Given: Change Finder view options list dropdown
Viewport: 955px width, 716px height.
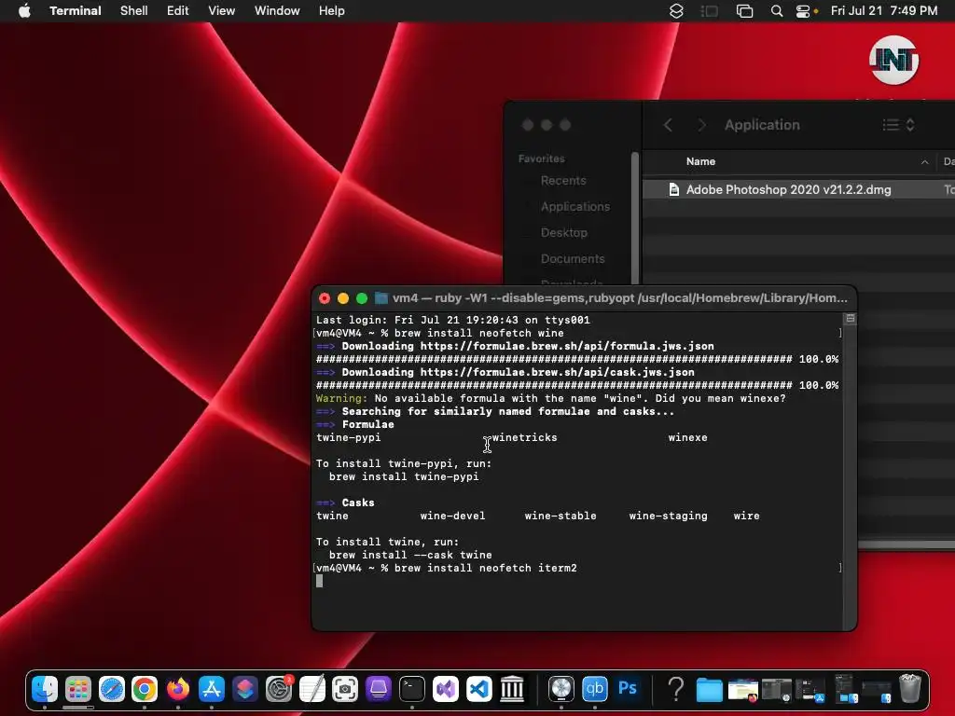Looking at the screenshot, I should pos(899,125).
